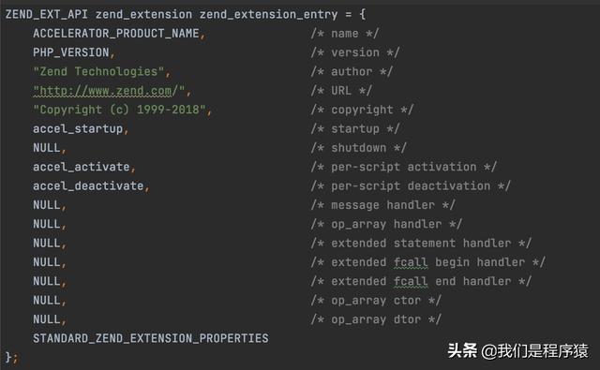
Task: Click the underlined fcall in begin handler comment
Action: pos(411,262)
